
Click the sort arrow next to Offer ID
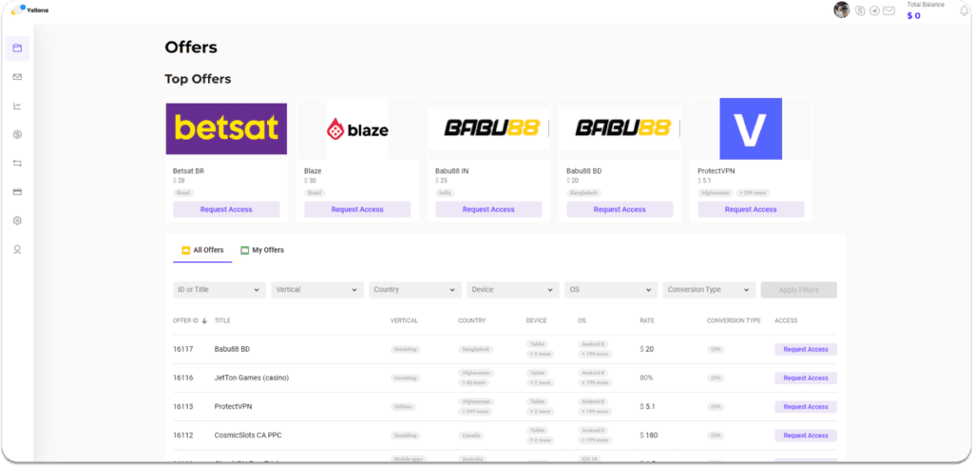(x=204, y=321)
